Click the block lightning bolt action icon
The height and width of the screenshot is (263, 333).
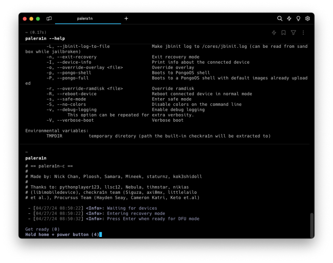click(x=274, y=32)
